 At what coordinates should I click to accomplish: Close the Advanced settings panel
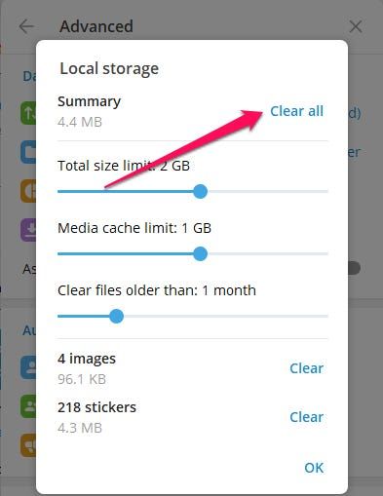click(x=356, y=26)
